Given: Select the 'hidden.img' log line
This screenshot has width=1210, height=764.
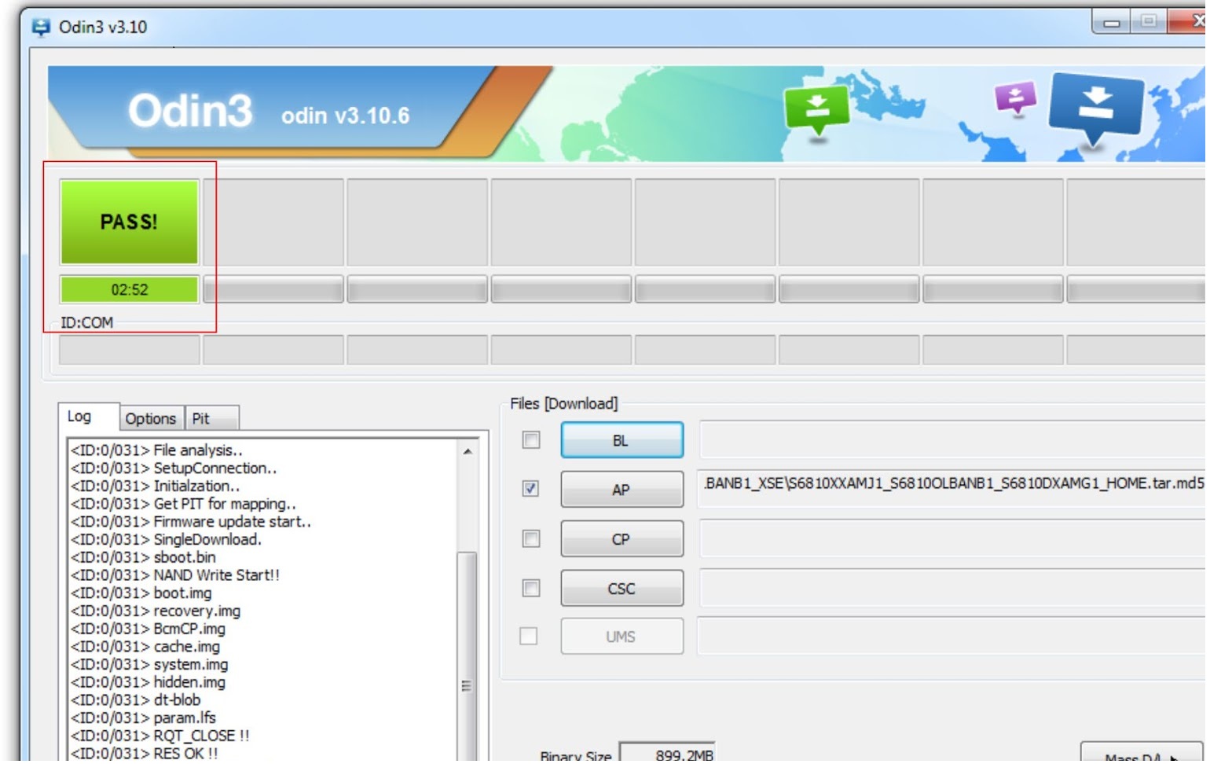Looking at the screenshot, I should [x=148, y=682].
